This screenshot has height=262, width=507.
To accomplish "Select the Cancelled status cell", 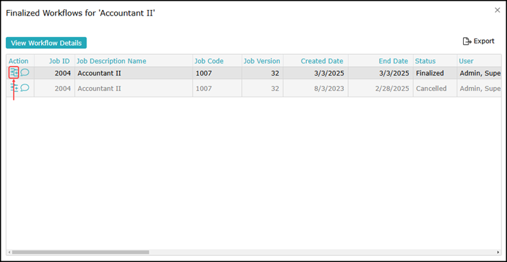I will pos(435,88).
